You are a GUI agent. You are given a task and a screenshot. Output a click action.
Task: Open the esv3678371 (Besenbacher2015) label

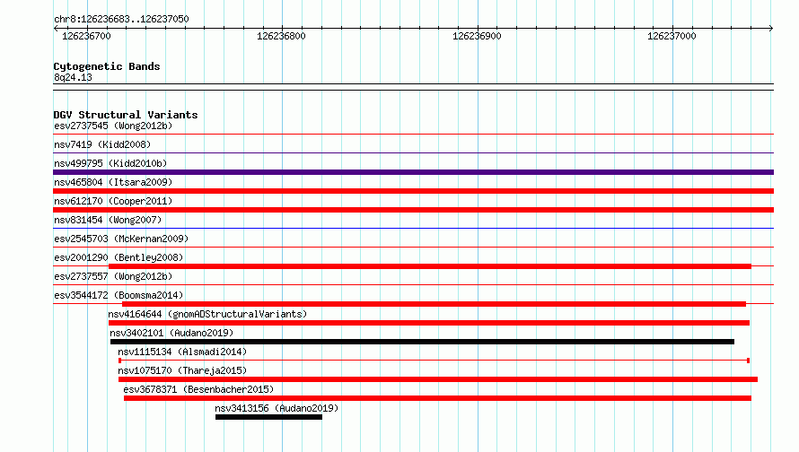[x=198, y=389]
